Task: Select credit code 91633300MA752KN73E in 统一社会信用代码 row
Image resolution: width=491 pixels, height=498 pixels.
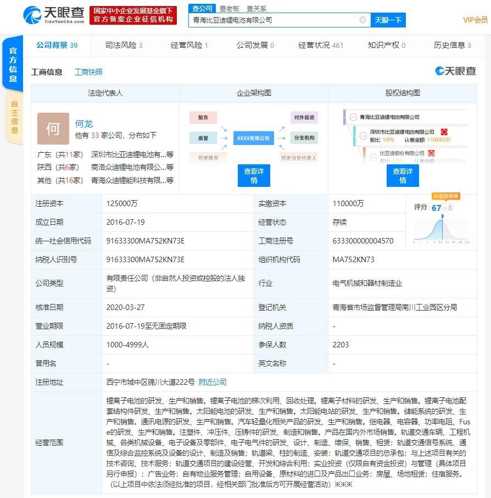Action: click(x=146, y=241)
